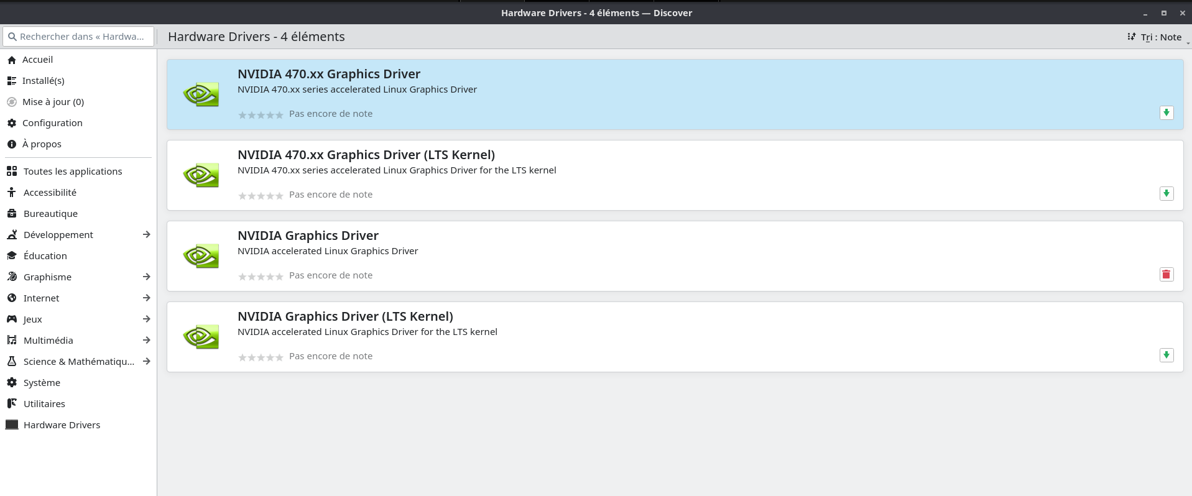Click the Installé(s) list icon
The width and height of the screenshot is (1192, 496).
12,81
